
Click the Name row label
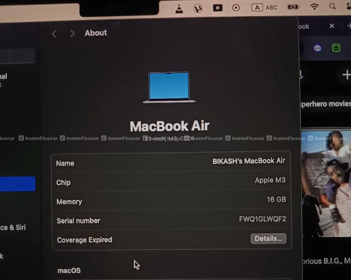tap(65, 163)
